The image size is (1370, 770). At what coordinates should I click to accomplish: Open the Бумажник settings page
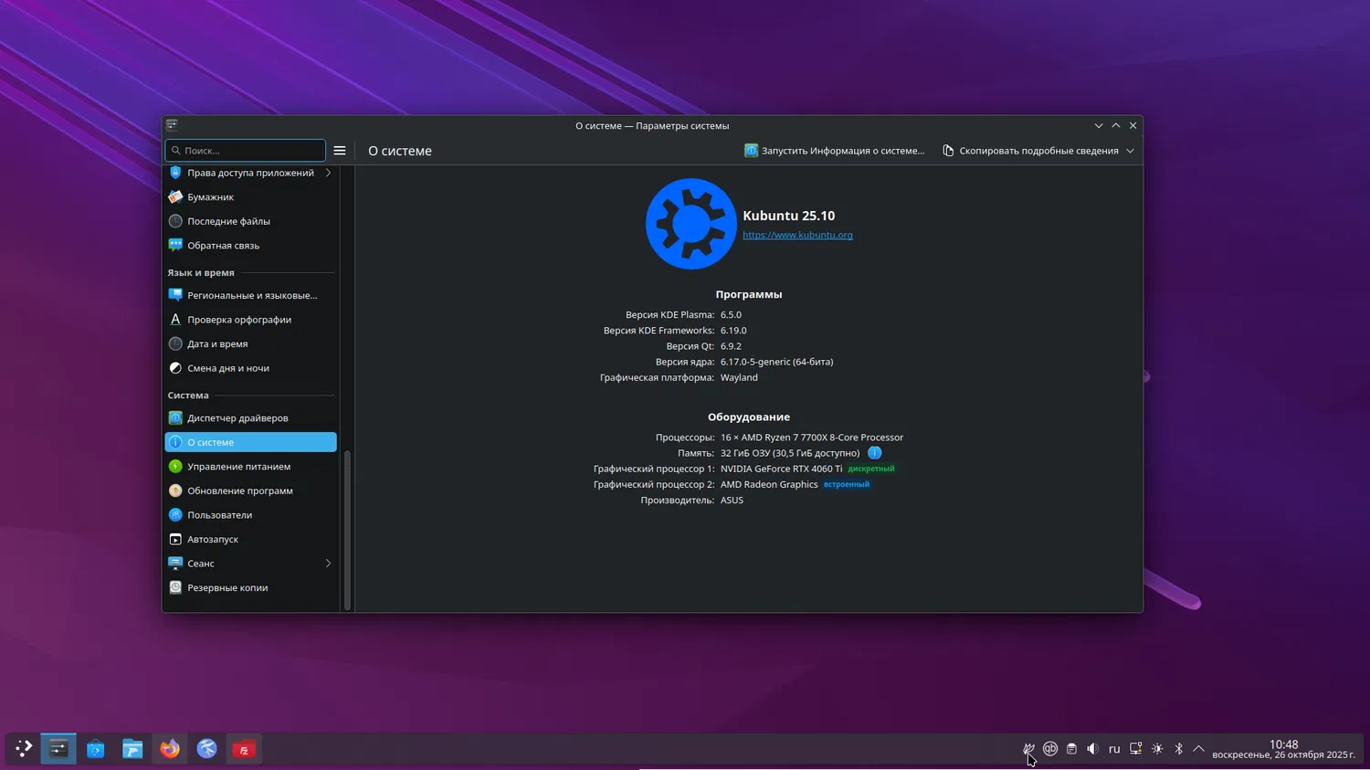[250, 197]
